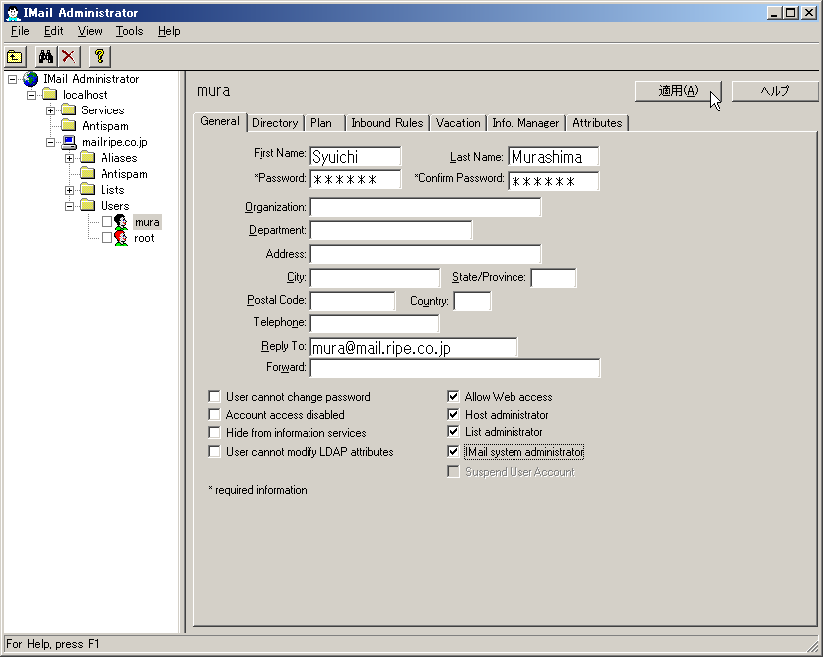Collapse the localhost tree node
The width and height of the screenshot is (823, 657).
point(32,95)
